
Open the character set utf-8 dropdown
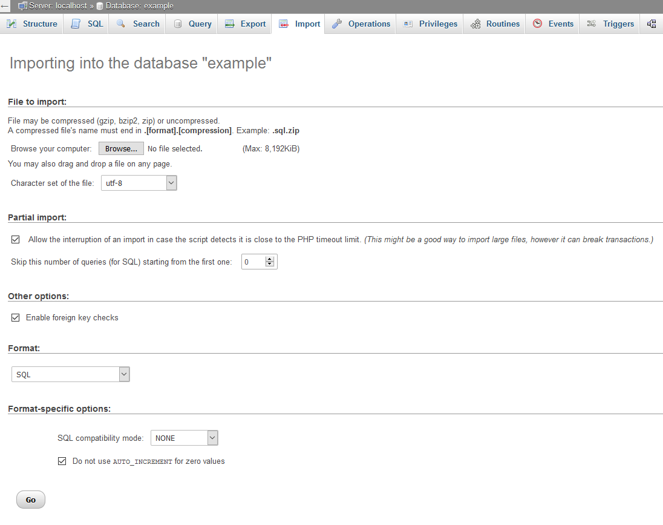click(x=139, y=183)
